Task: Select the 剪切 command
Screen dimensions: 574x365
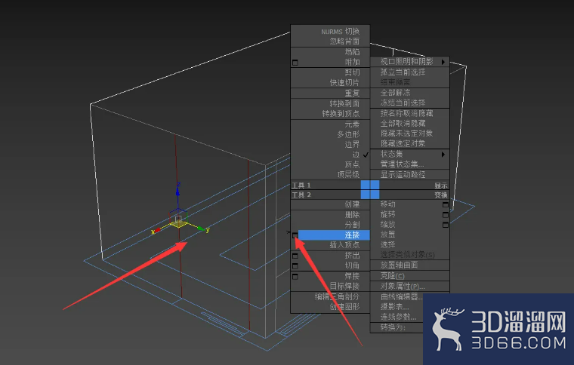Action: (x=352, y=72)
